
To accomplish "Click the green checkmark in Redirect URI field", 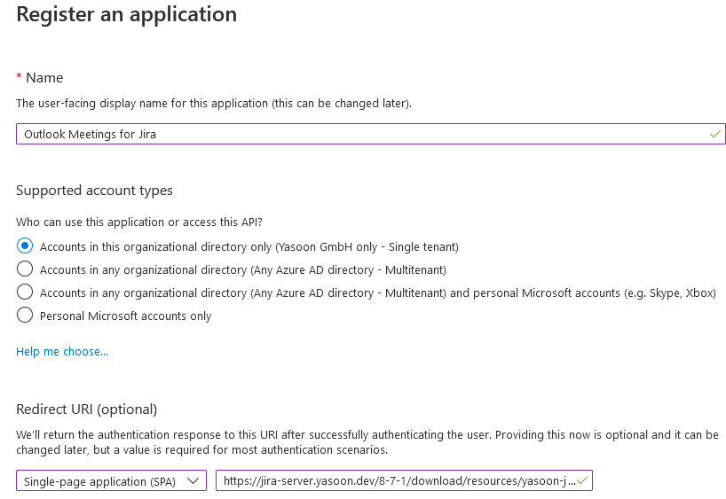I will (581, 480).
